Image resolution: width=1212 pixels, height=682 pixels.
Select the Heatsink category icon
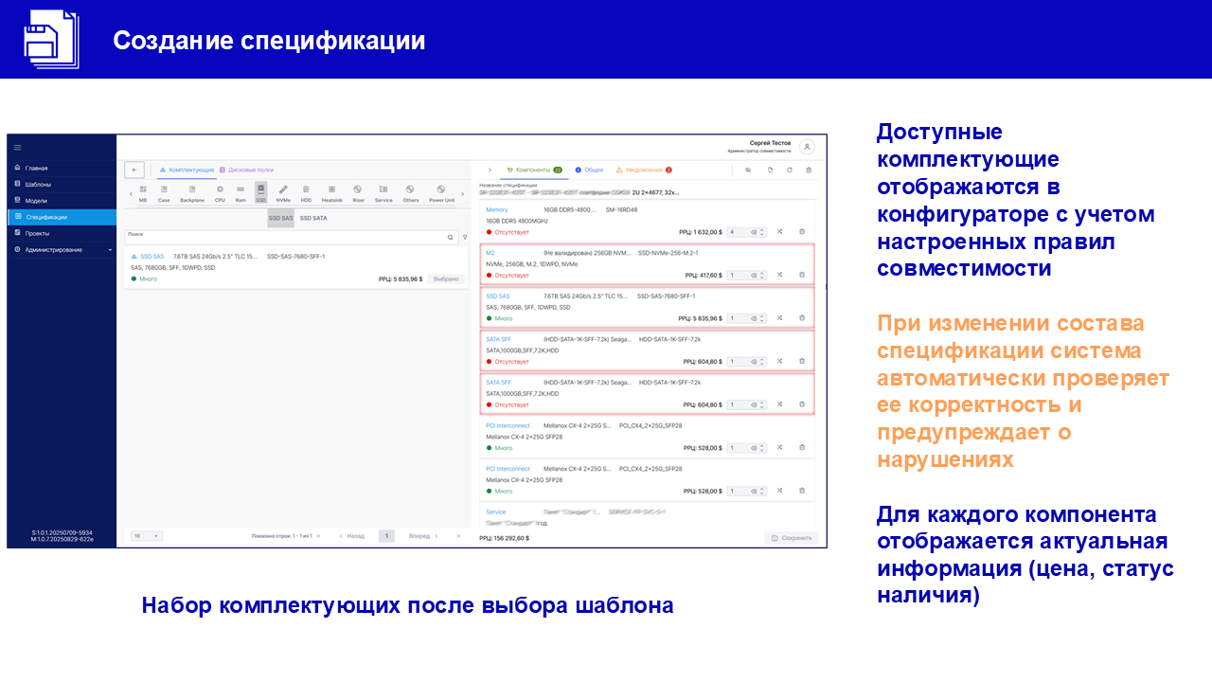(331, 193)
